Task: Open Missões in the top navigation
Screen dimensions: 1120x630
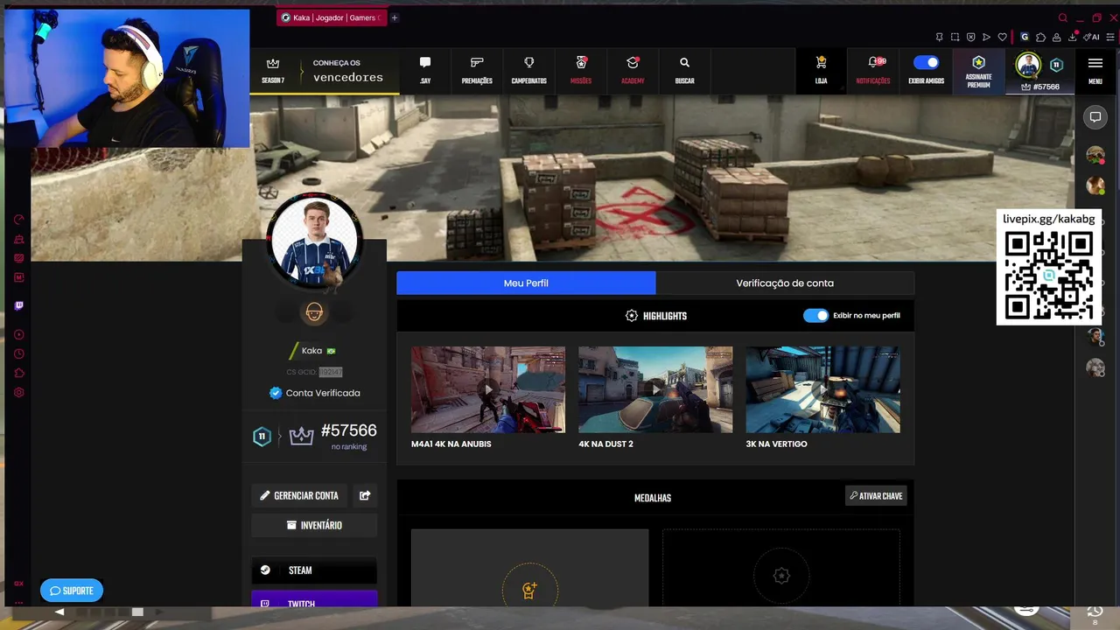Action: 581,70
